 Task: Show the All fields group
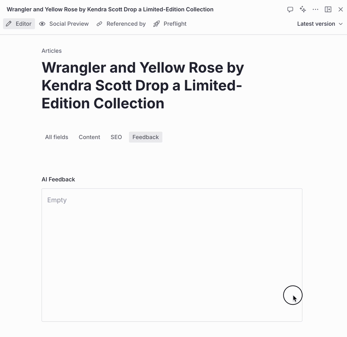(x=57, y=137)
